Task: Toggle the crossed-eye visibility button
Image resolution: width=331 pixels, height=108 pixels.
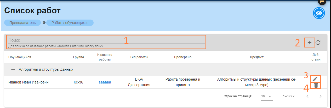Action: (319, 13)
